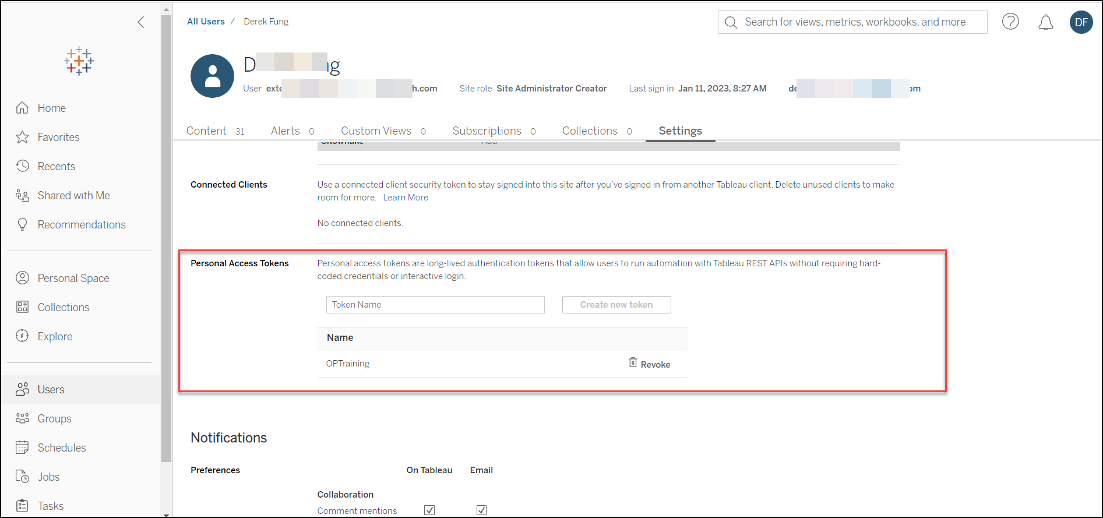Image resolution: width=1103 pixels, height=518 pixels.
Task: Select the OPTraining token name
Action: pos(348,364)
